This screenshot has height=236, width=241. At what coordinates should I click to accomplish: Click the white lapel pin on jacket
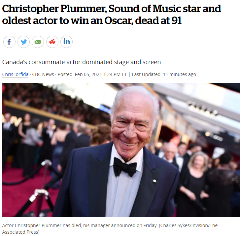(x=155, y=181)
